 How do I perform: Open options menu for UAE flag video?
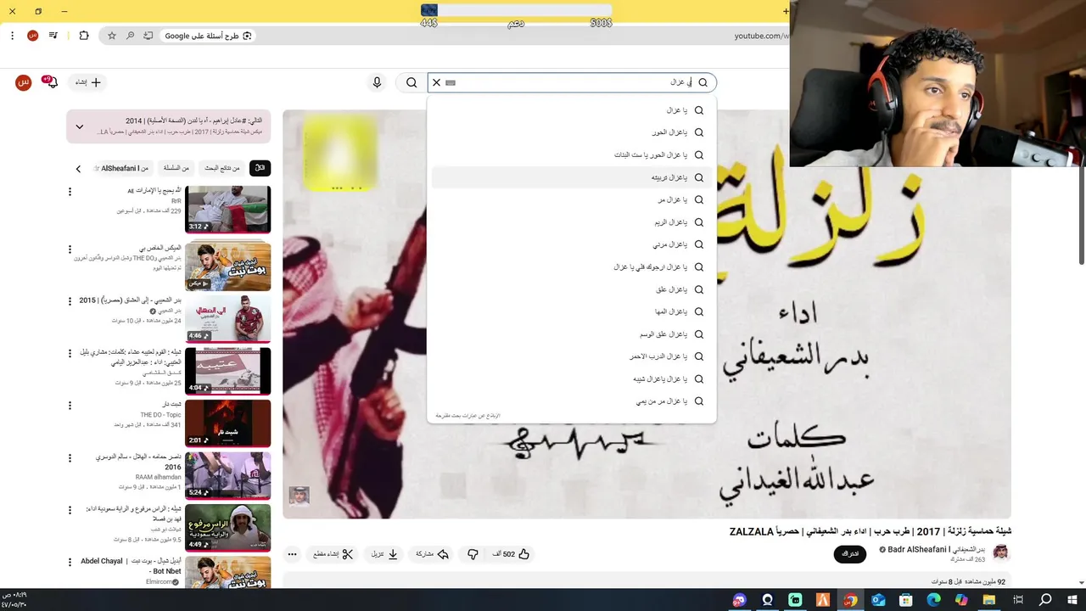coord(70,192)
